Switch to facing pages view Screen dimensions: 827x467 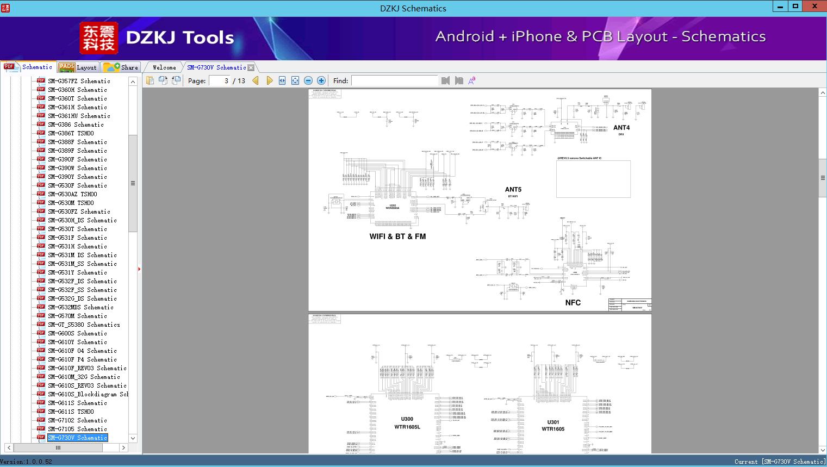[x=163, y=80]
